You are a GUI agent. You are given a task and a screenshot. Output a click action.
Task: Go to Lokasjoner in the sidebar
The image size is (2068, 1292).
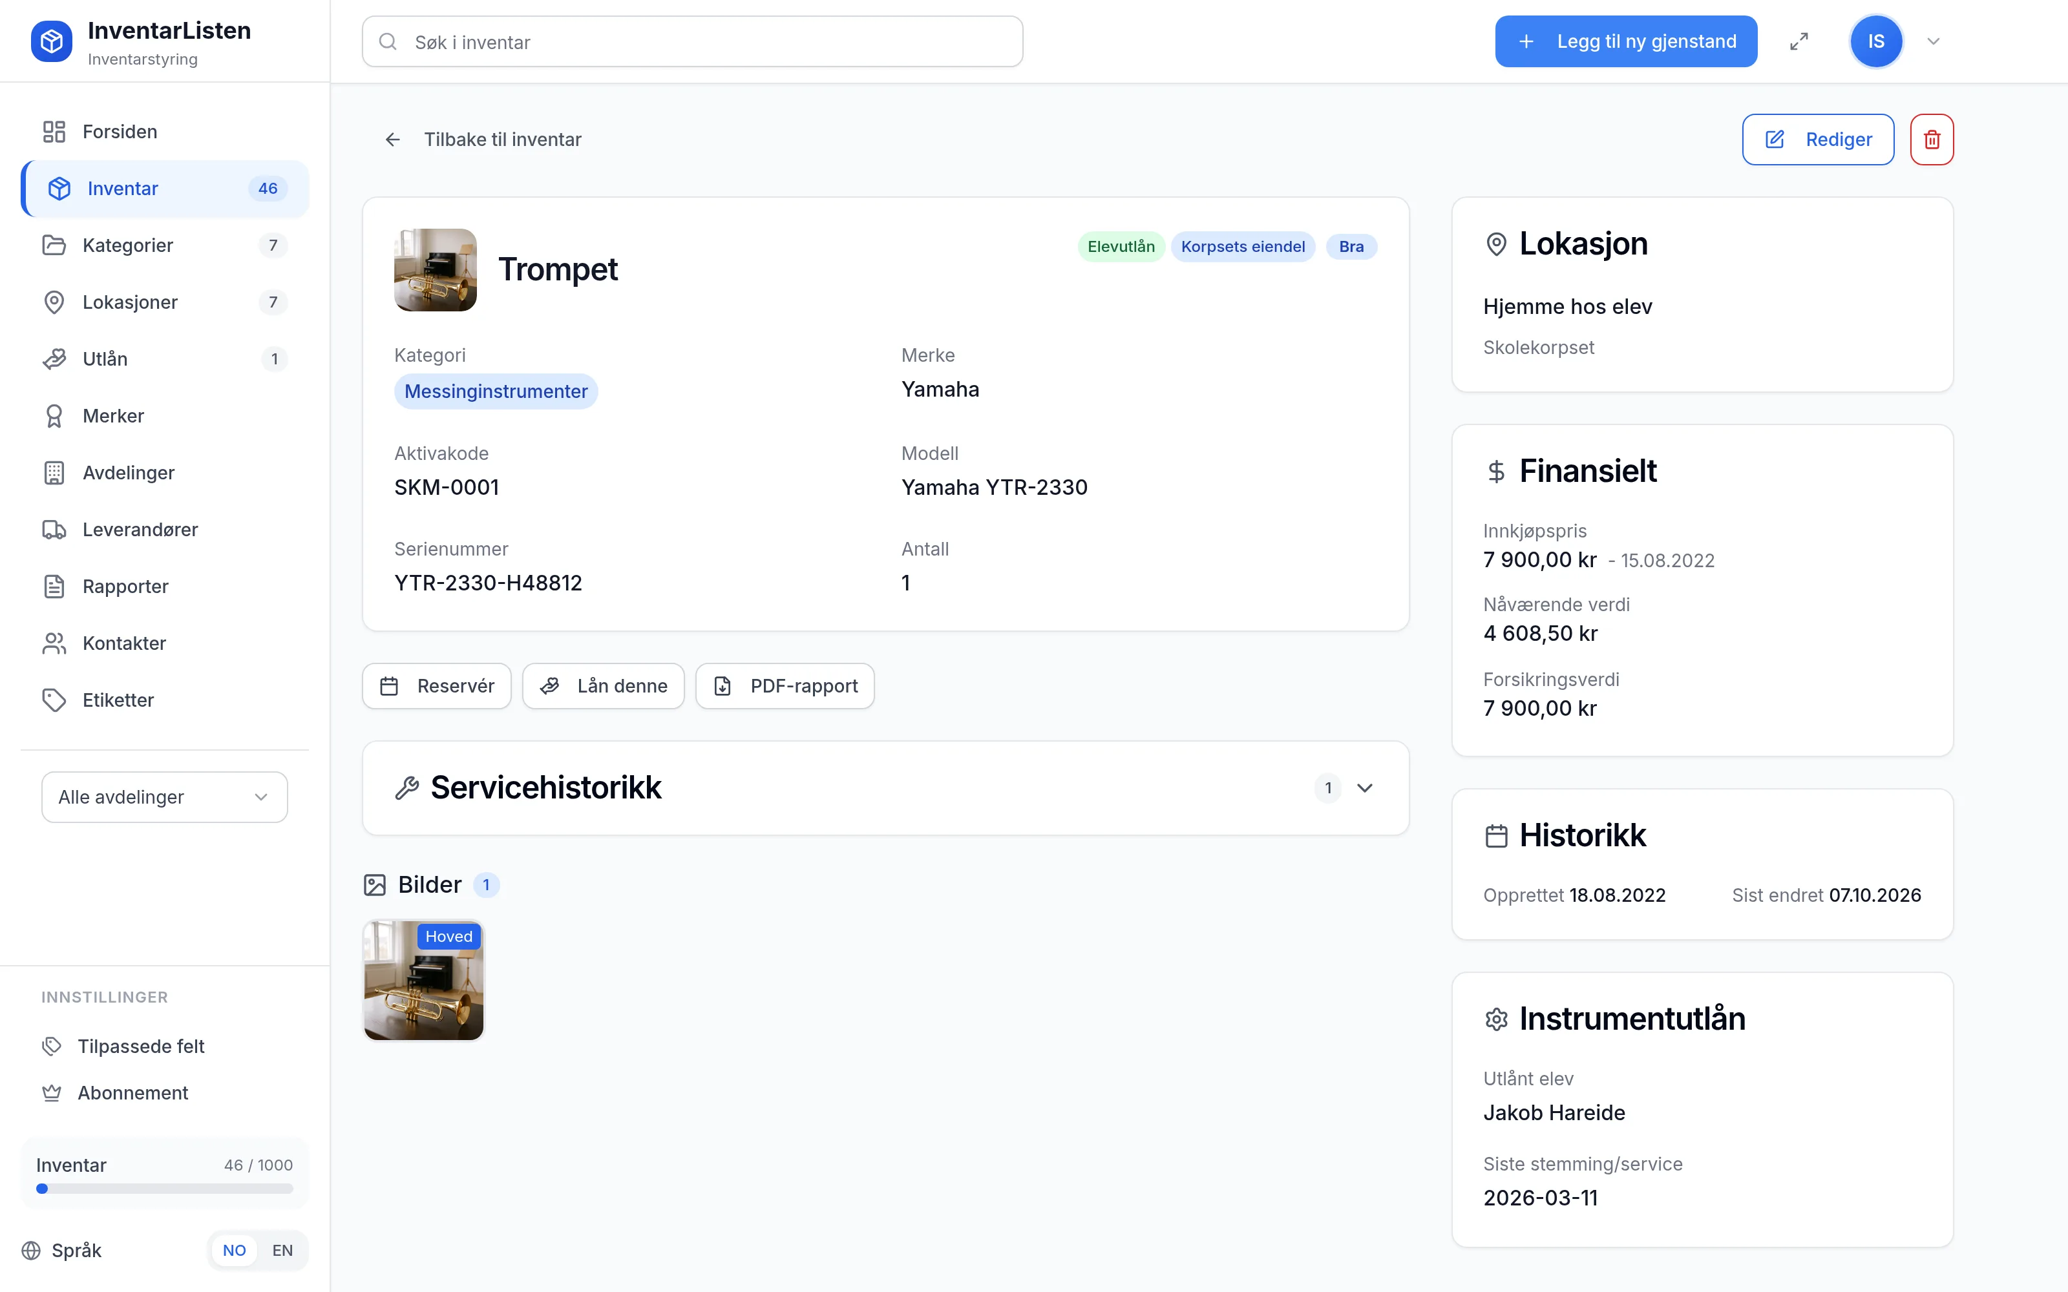(x=165, y=302)
